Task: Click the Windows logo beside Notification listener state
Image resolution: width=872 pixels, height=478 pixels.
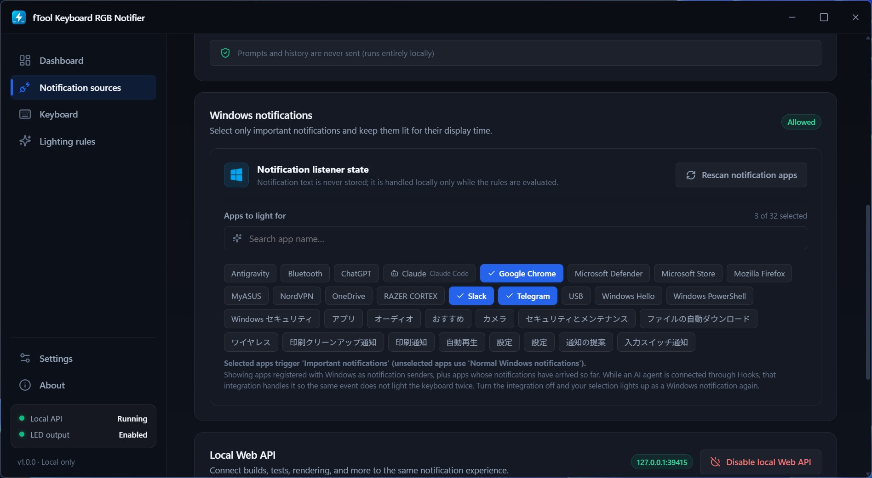Action: click(x=236, y=175)
